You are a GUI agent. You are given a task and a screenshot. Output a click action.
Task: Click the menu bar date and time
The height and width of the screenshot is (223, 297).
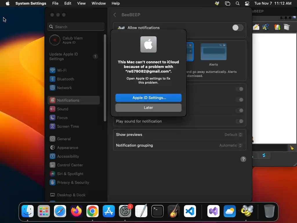pos(273,3)
